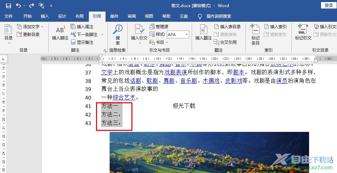This screenshot has height=173, width=337.
Task: Open the 演员 hyperlink
Action: (282, 81)
